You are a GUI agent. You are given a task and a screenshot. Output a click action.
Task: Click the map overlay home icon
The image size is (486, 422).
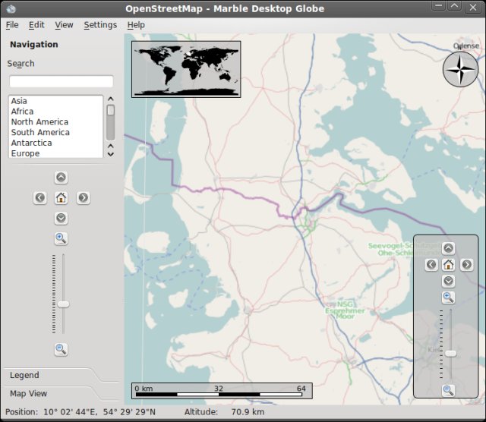coord(449,265)
